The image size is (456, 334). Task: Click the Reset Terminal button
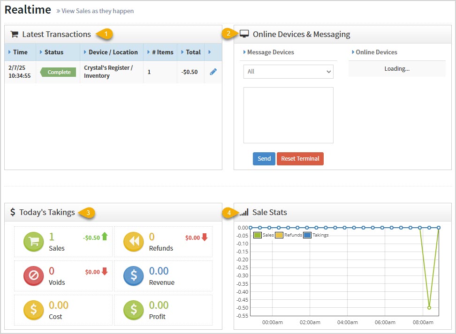[300, 159]
